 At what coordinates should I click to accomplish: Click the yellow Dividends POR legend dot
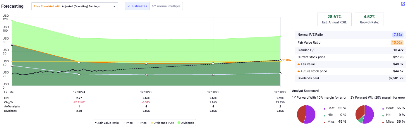point(152,123)
